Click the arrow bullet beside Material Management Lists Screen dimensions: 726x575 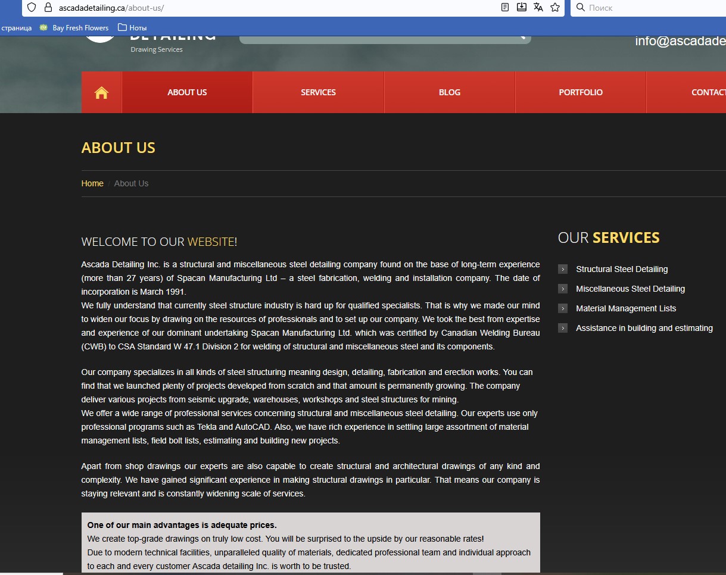563,308
